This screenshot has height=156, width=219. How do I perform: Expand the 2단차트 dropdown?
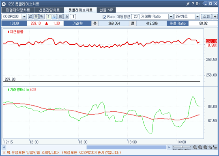pos(198,17)
